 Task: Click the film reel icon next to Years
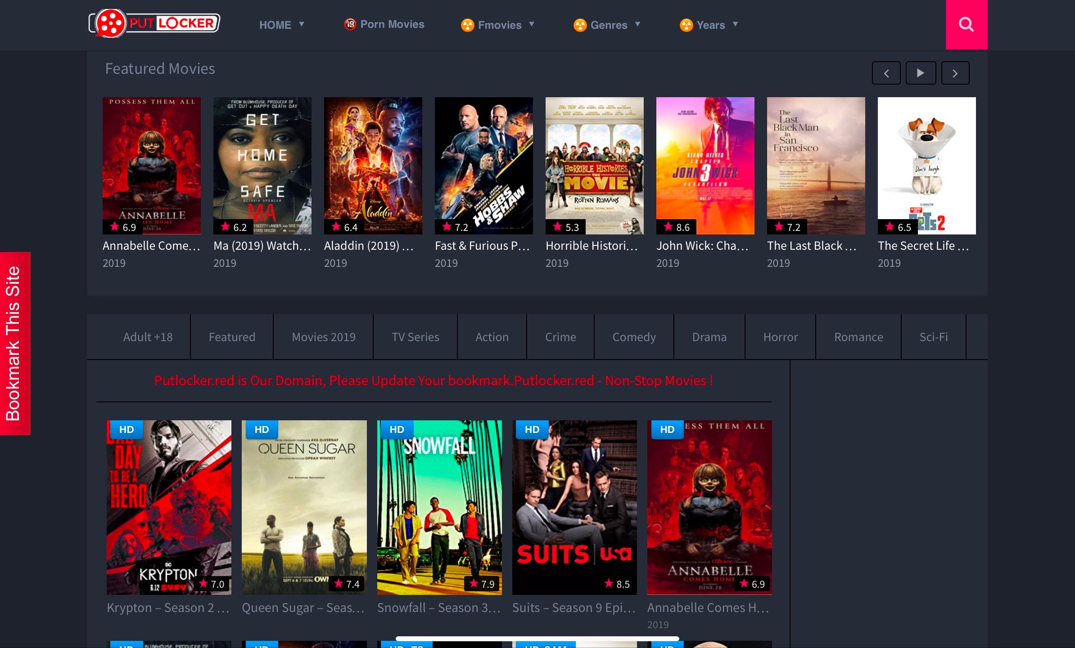pyautogui.click(x=686, y=25)
